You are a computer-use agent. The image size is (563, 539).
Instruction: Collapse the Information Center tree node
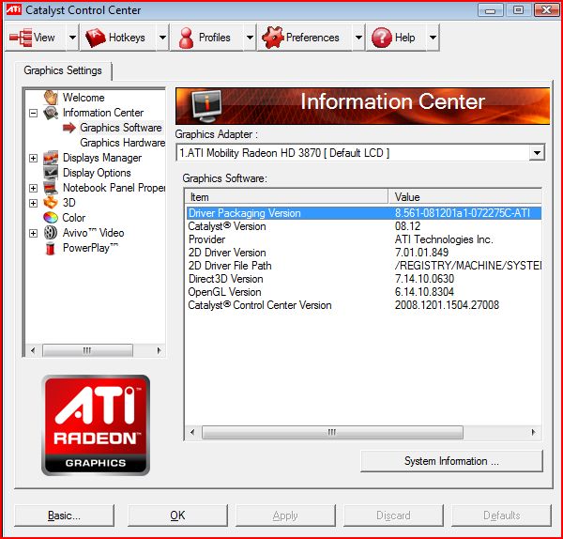pyautogui.click(x=33, y=114)
